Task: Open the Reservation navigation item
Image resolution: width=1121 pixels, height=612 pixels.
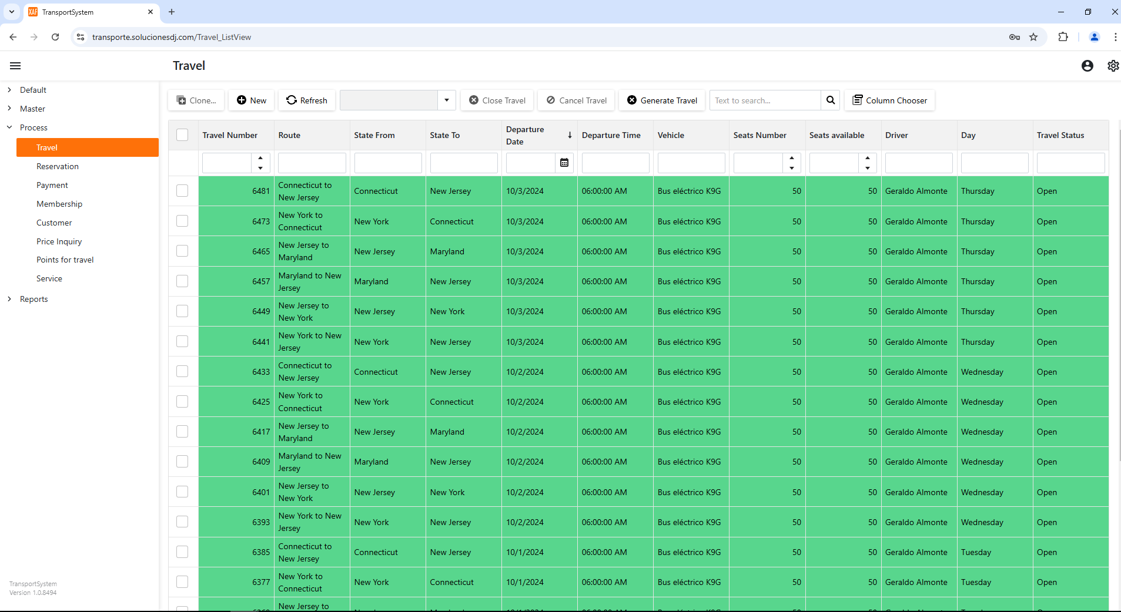Action: [88, 166]
